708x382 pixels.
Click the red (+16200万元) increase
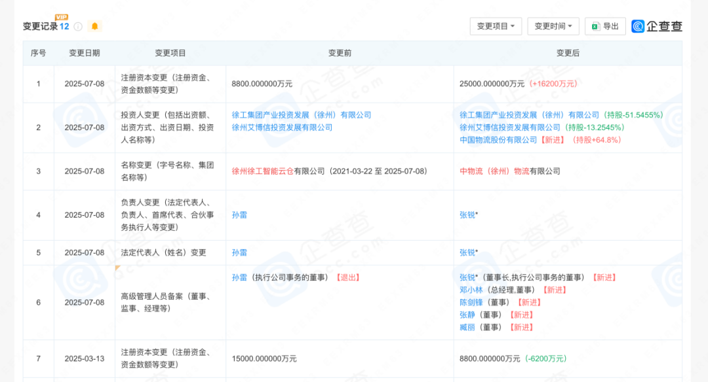(553, 84)
